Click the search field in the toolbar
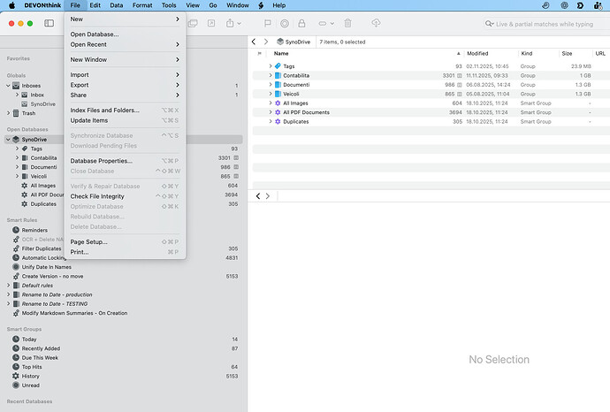Image resolution: width=610 pixels, height=412 pixels. pyautogui.click(x=544, y=24)
